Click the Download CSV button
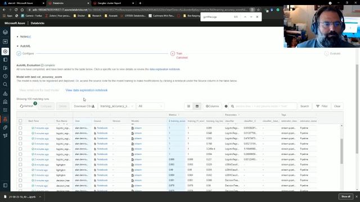360x202 pixels. tap(84, 106)
